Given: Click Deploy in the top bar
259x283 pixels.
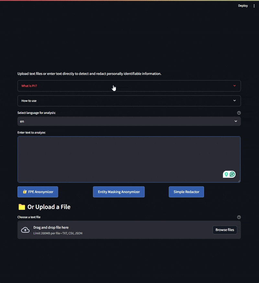Looking at the screenshot, I should tap(243, 5).
